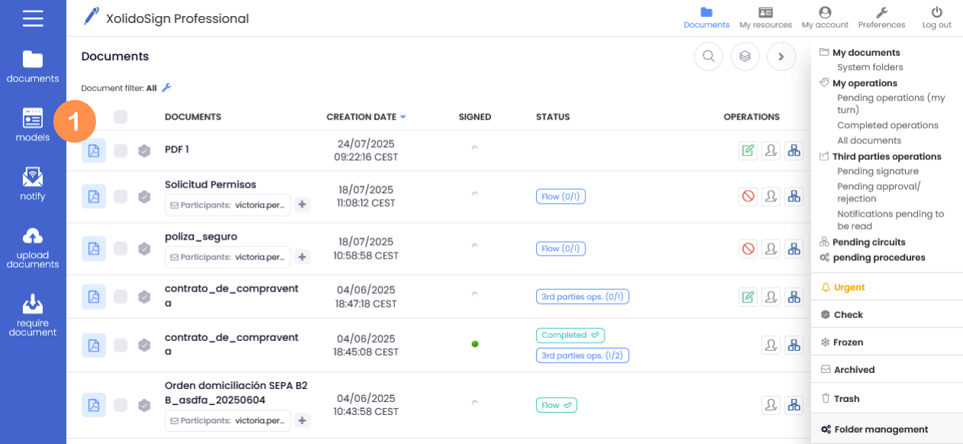Click the layers stack icon button
This screenshot has width=963, height=444.
[x=745, y=56]
